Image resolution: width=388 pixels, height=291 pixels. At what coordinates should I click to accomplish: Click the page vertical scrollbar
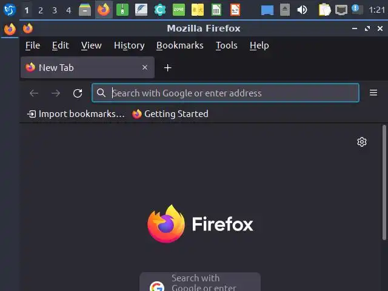click(384, 182)
